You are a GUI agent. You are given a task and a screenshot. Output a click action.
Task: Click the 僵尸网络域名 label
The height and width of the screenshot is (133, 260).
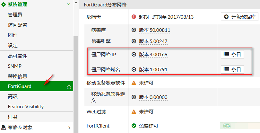tap(106, 70)
